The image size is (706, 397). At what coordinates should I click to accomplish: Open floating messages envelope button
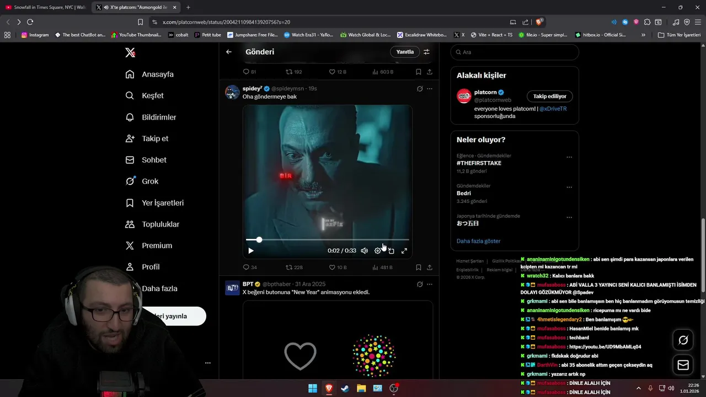(x=683, y=365)
